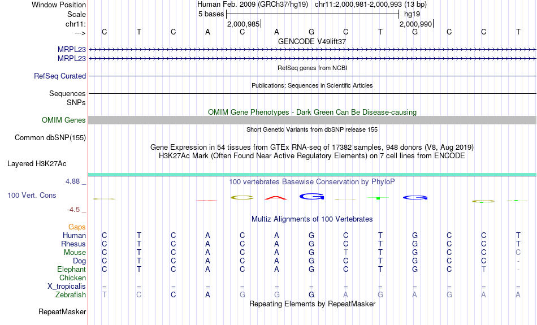The width and height of the screenshot is (537, 325).
Task: Select the Elephant species label
Action: [x=71, y=269]
